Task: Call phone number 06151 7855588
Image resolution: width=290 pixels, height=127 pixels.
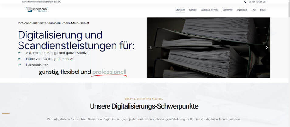Action: 257,2
